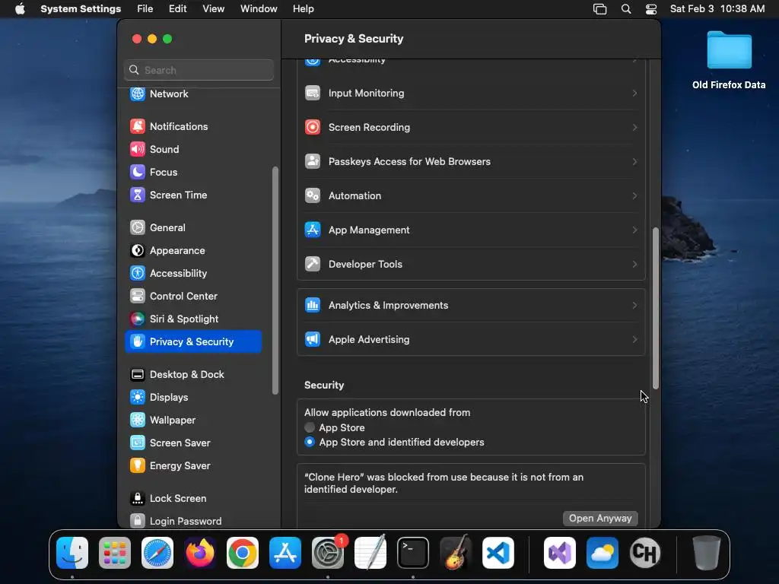Select App Store and identified developers option

[310, 442]
